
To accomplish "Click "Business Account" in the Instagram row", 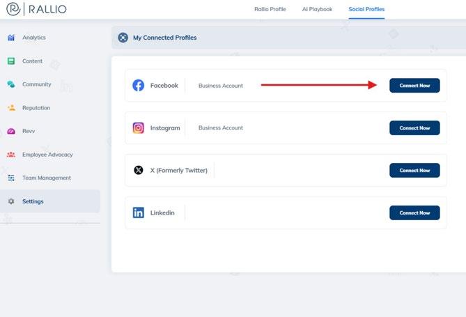I will [221, 128].
